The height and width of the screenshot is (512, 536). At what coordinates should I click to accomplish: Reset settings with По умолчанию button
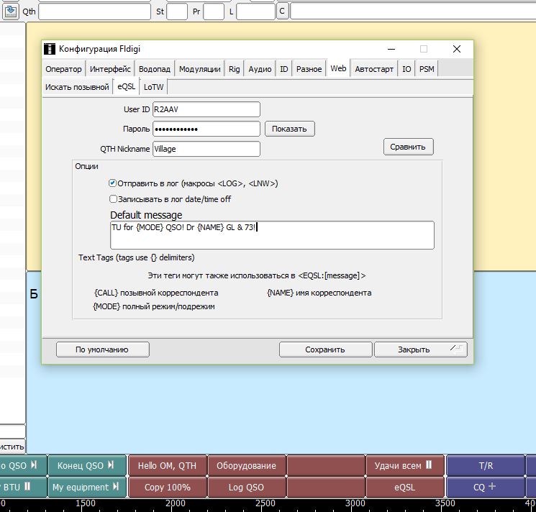click(x=102, y=349)
